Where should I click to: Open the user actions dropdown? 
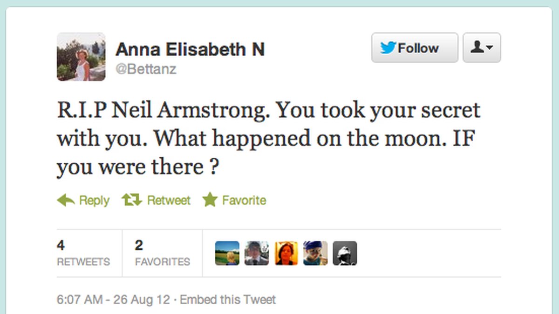[482, 47]
